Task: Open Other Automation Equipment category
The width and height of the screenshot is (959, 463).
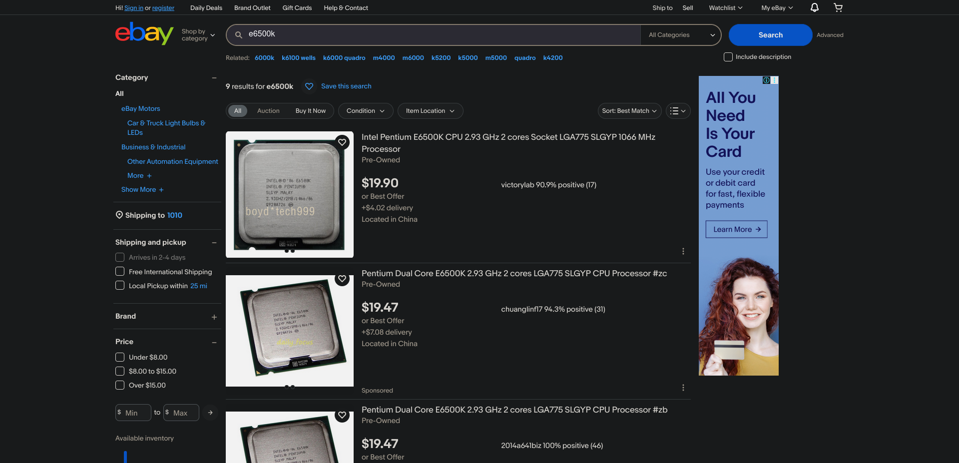Action: (173, 161)
